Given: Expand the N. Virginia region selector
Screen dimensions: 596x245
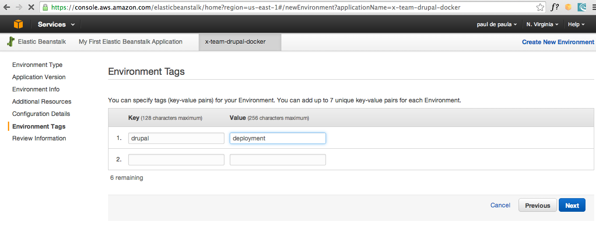Looking at the screenshot, I should coord(542,24).
